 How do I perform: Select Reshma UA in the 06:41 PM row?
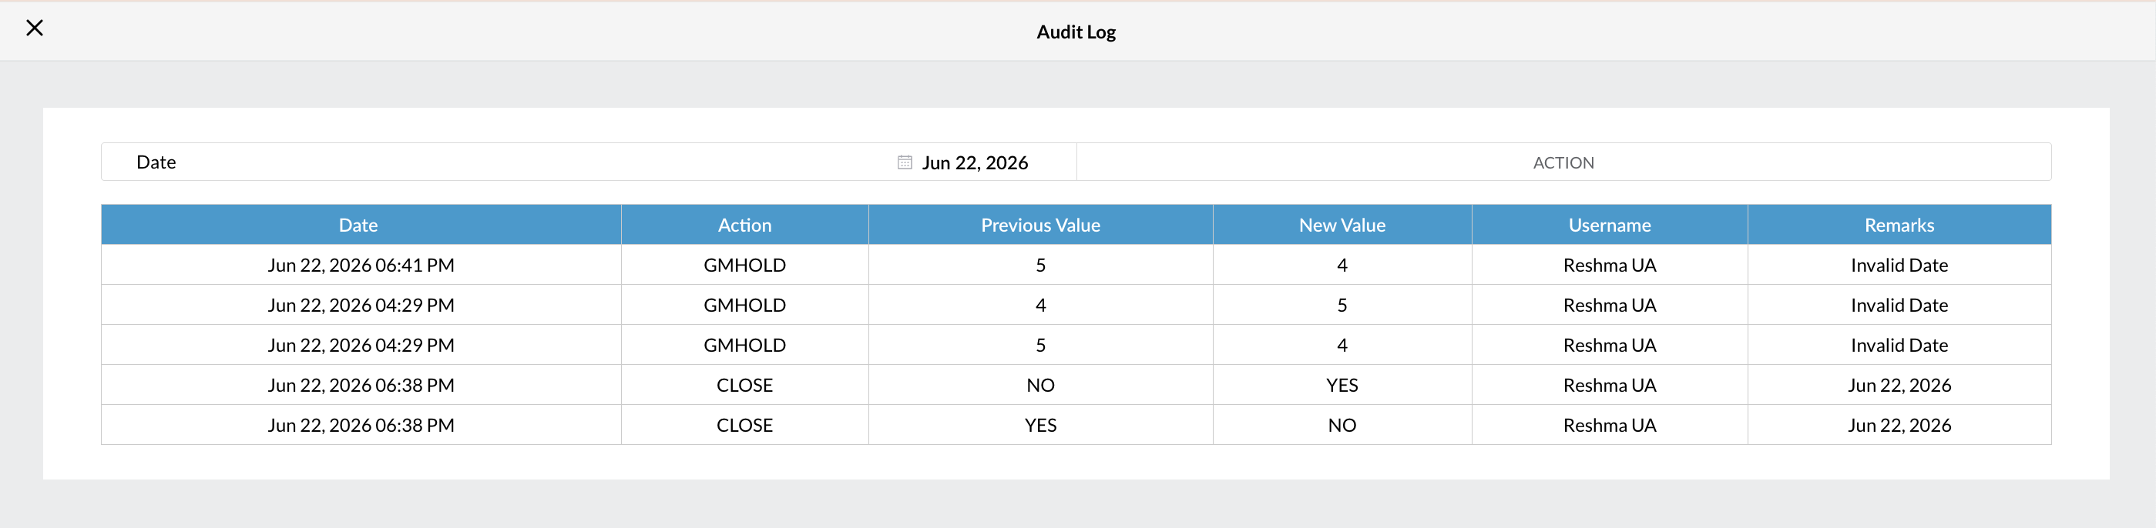pyautogui.click(x=1610, y=265)
